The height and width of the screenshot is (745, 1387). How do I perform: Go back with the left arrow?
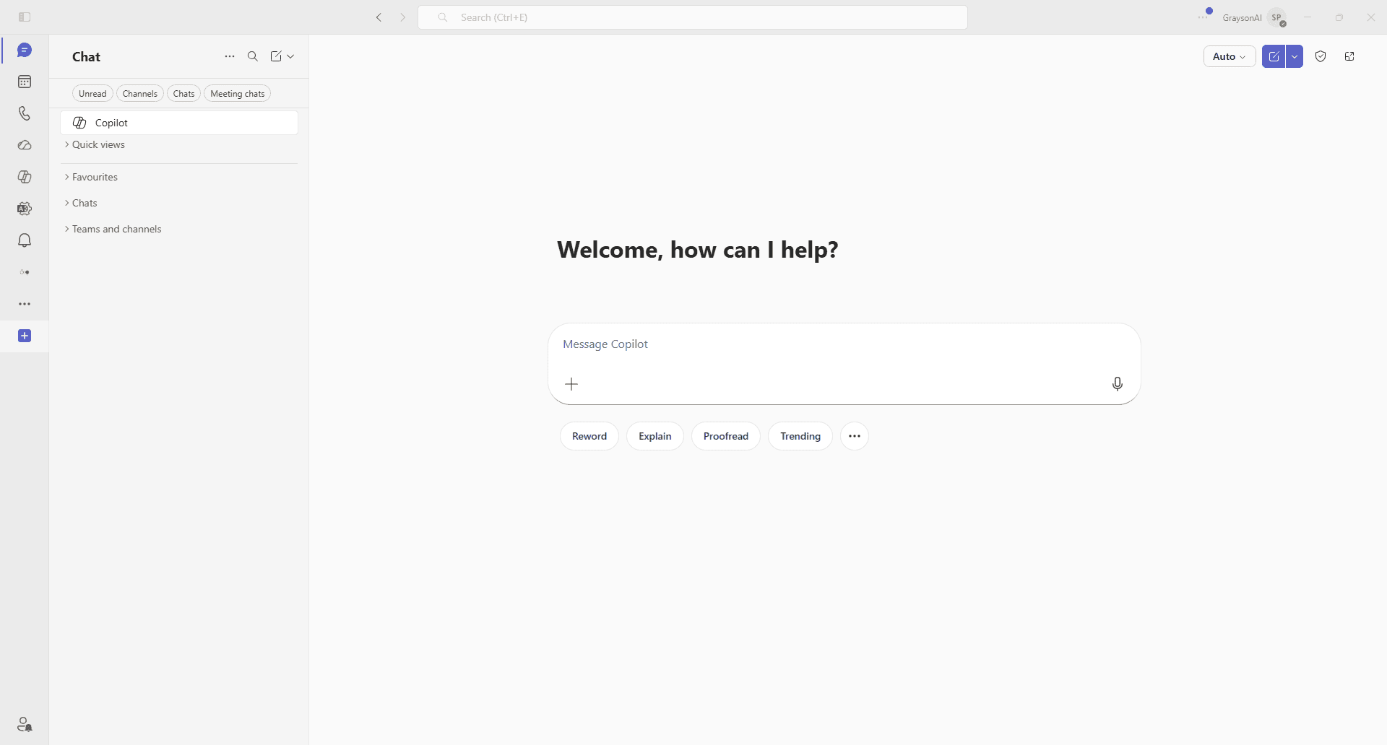click(x=379, y=17)
